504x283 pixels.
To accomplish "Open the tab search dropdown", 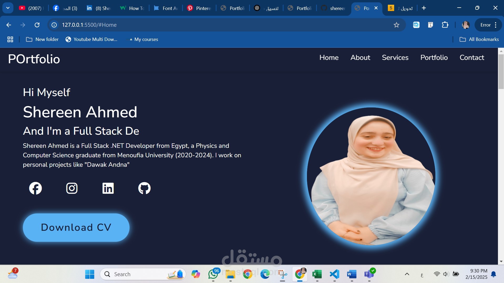I will pyautogui.click(x=8, y=8).
